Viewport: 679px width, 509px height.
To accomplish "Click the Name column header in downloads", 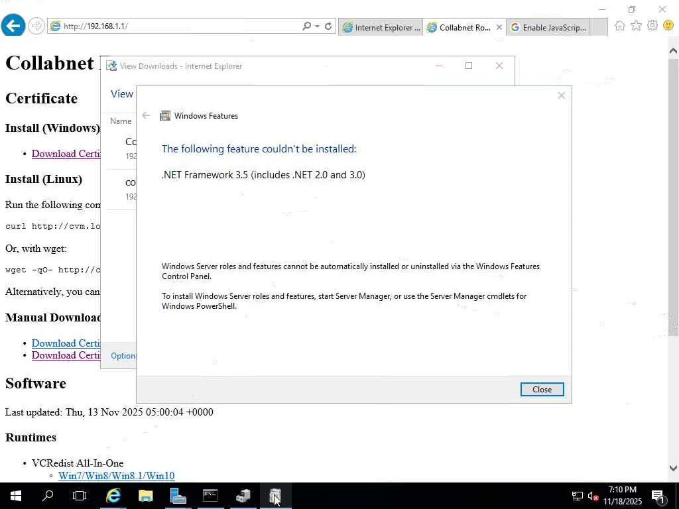I will 121,121.
